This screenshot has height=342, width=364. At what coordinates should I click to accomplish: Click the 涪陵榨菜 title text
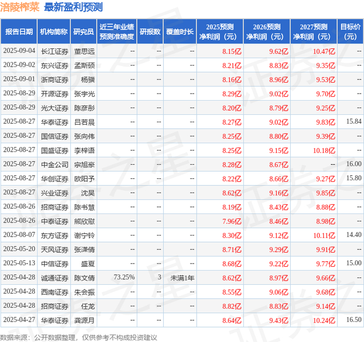[x=20, y=7]
